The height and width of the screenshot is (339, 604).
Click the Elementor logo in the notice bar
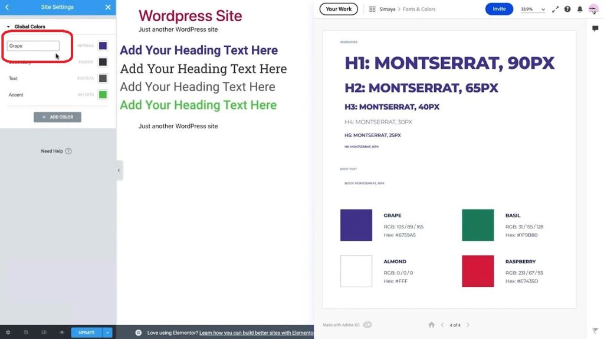pyautogui.click(x=139, y=333)
